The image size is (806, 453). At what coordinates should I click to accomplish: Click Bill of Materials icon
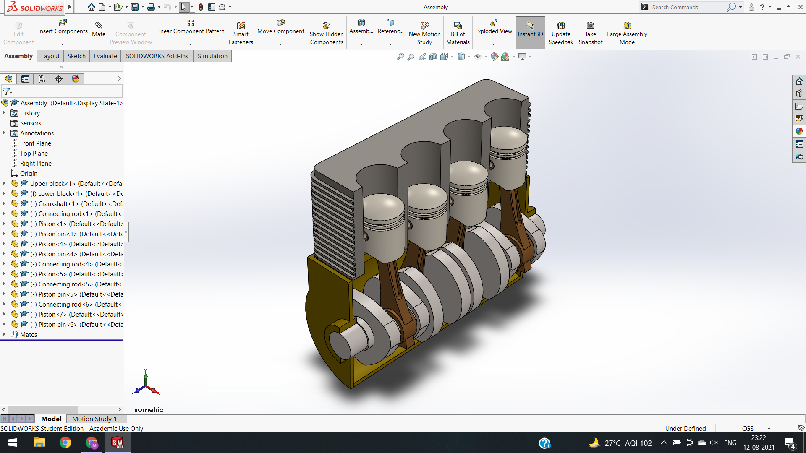tap(458, 26)
